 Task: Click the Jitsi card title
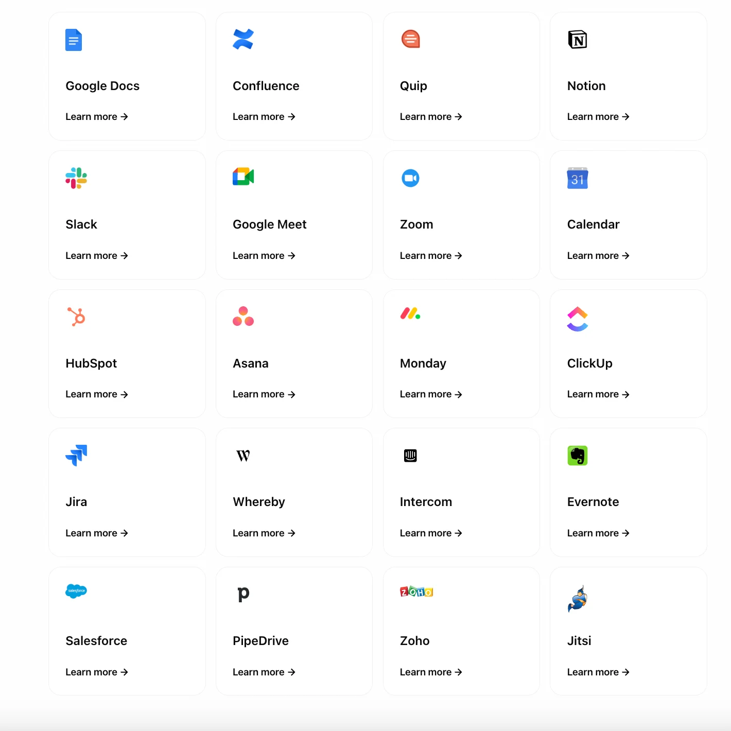(x=579, y=641)
